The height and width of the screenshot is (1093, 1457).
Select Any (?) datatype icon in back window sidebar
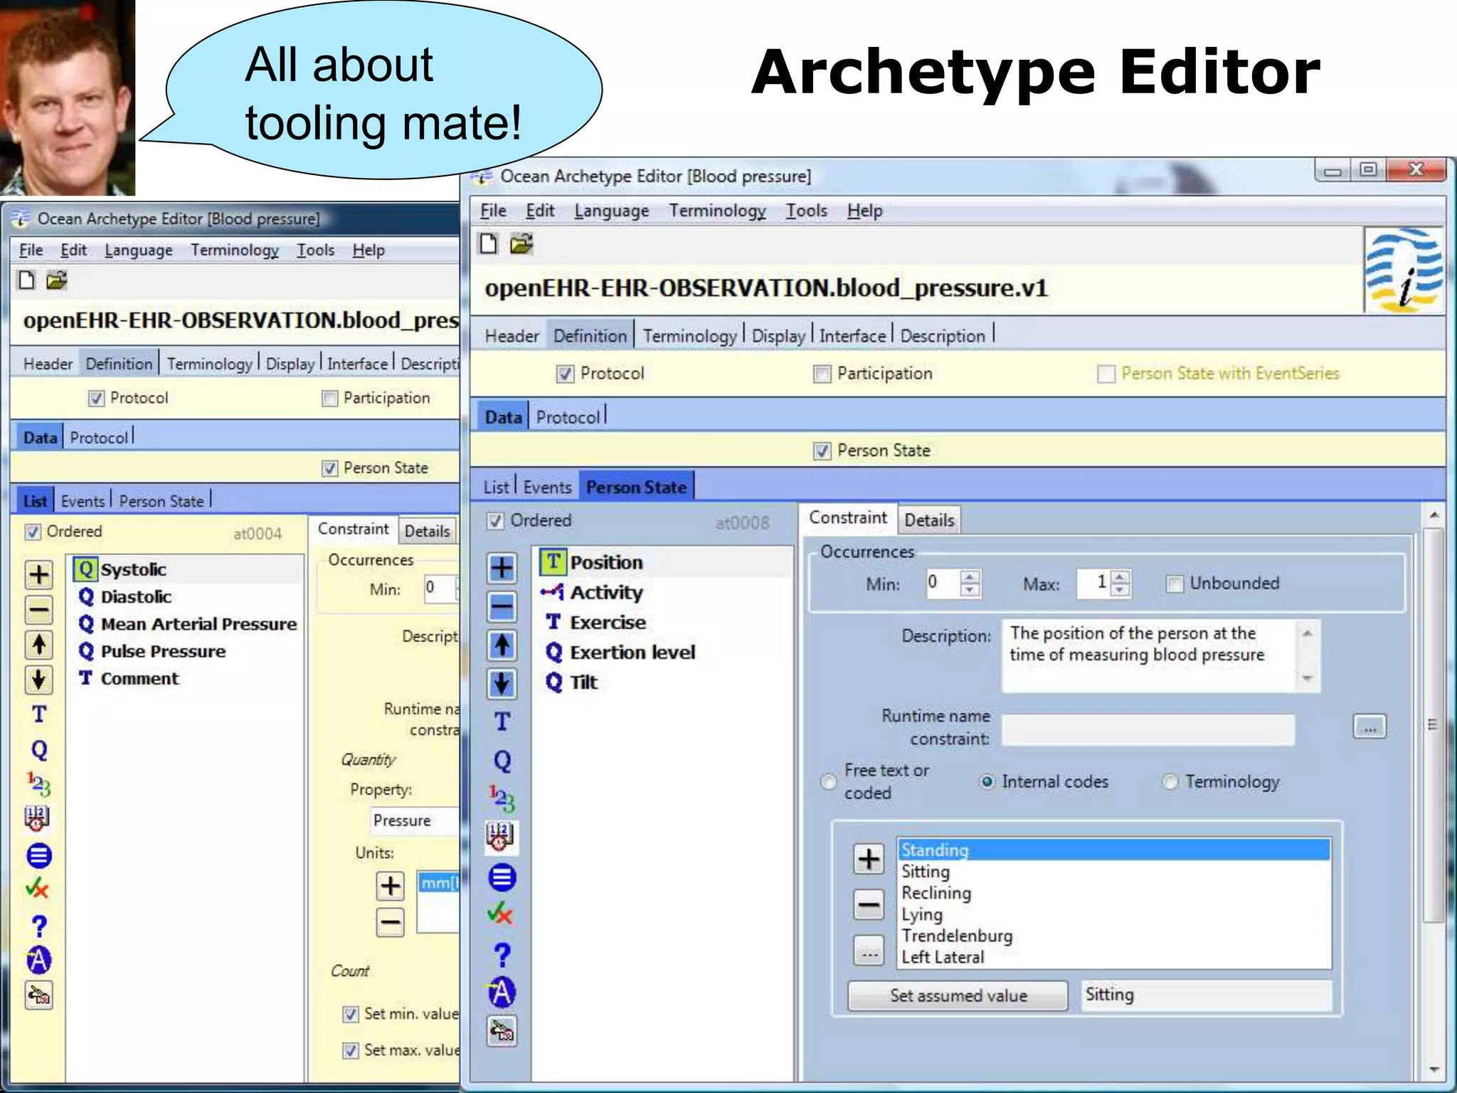39,926
